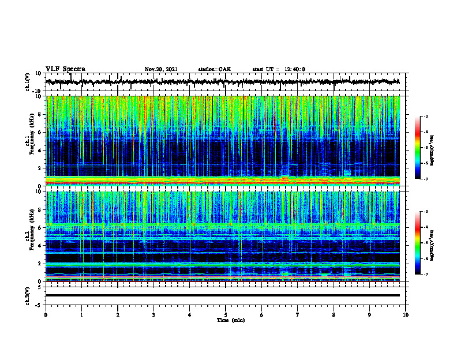Click the "-3" label on ch.1 colorbar
Screen dimensions: 457x353
pos(425,116)
